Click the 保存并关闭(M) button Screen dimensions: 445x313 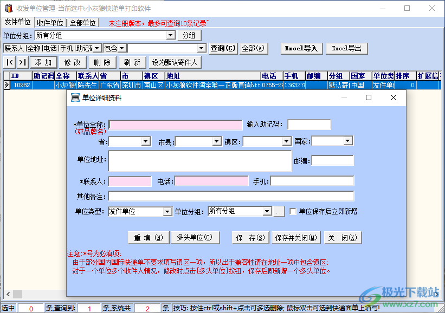(296, 238)
